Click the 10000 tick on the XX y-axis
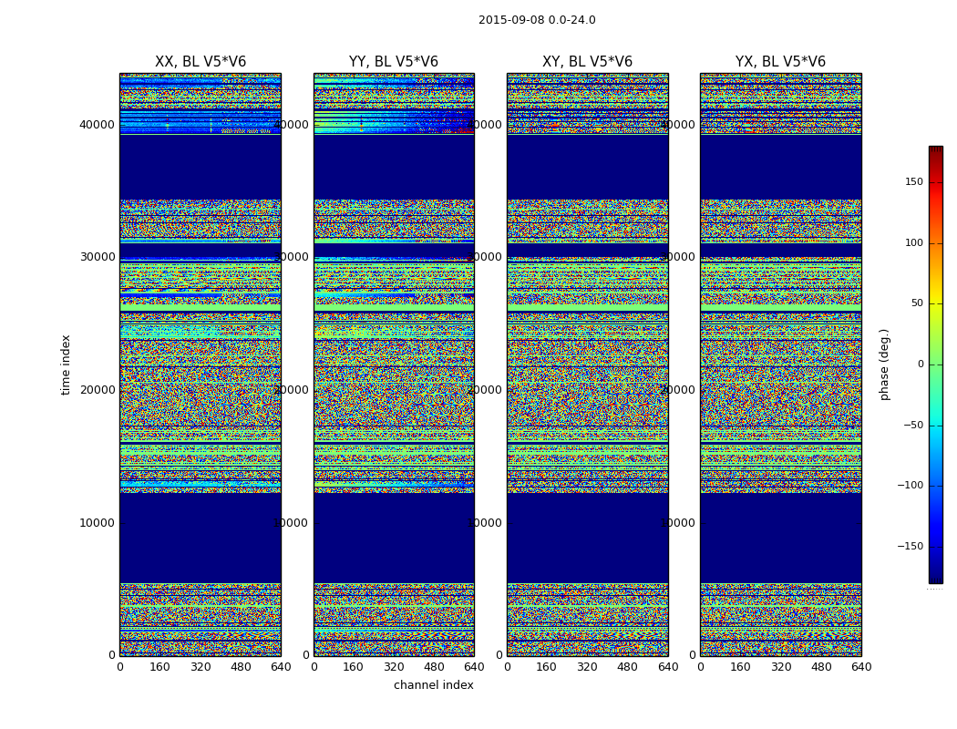This screenshot has width=957, height=729. point(98,523)
